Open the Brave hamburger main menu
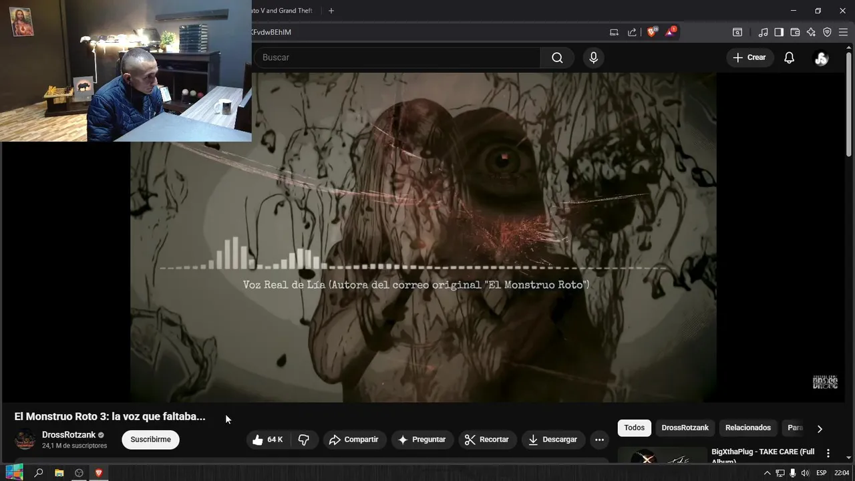The width and height of the screenshot is (855, 481). pyautogui.click(x=843, y=32)
